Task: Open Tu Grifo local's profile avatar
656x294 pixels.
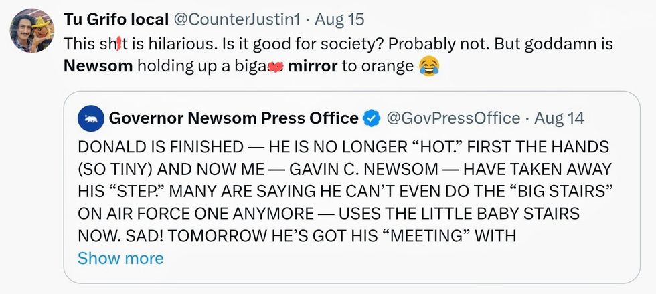Action: click(x=31, y=31)
